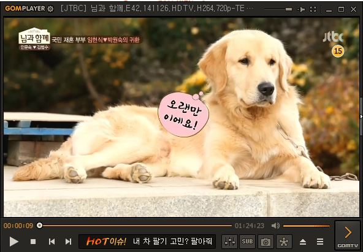Mute audio using speaker icon

[x=275, y=226]
